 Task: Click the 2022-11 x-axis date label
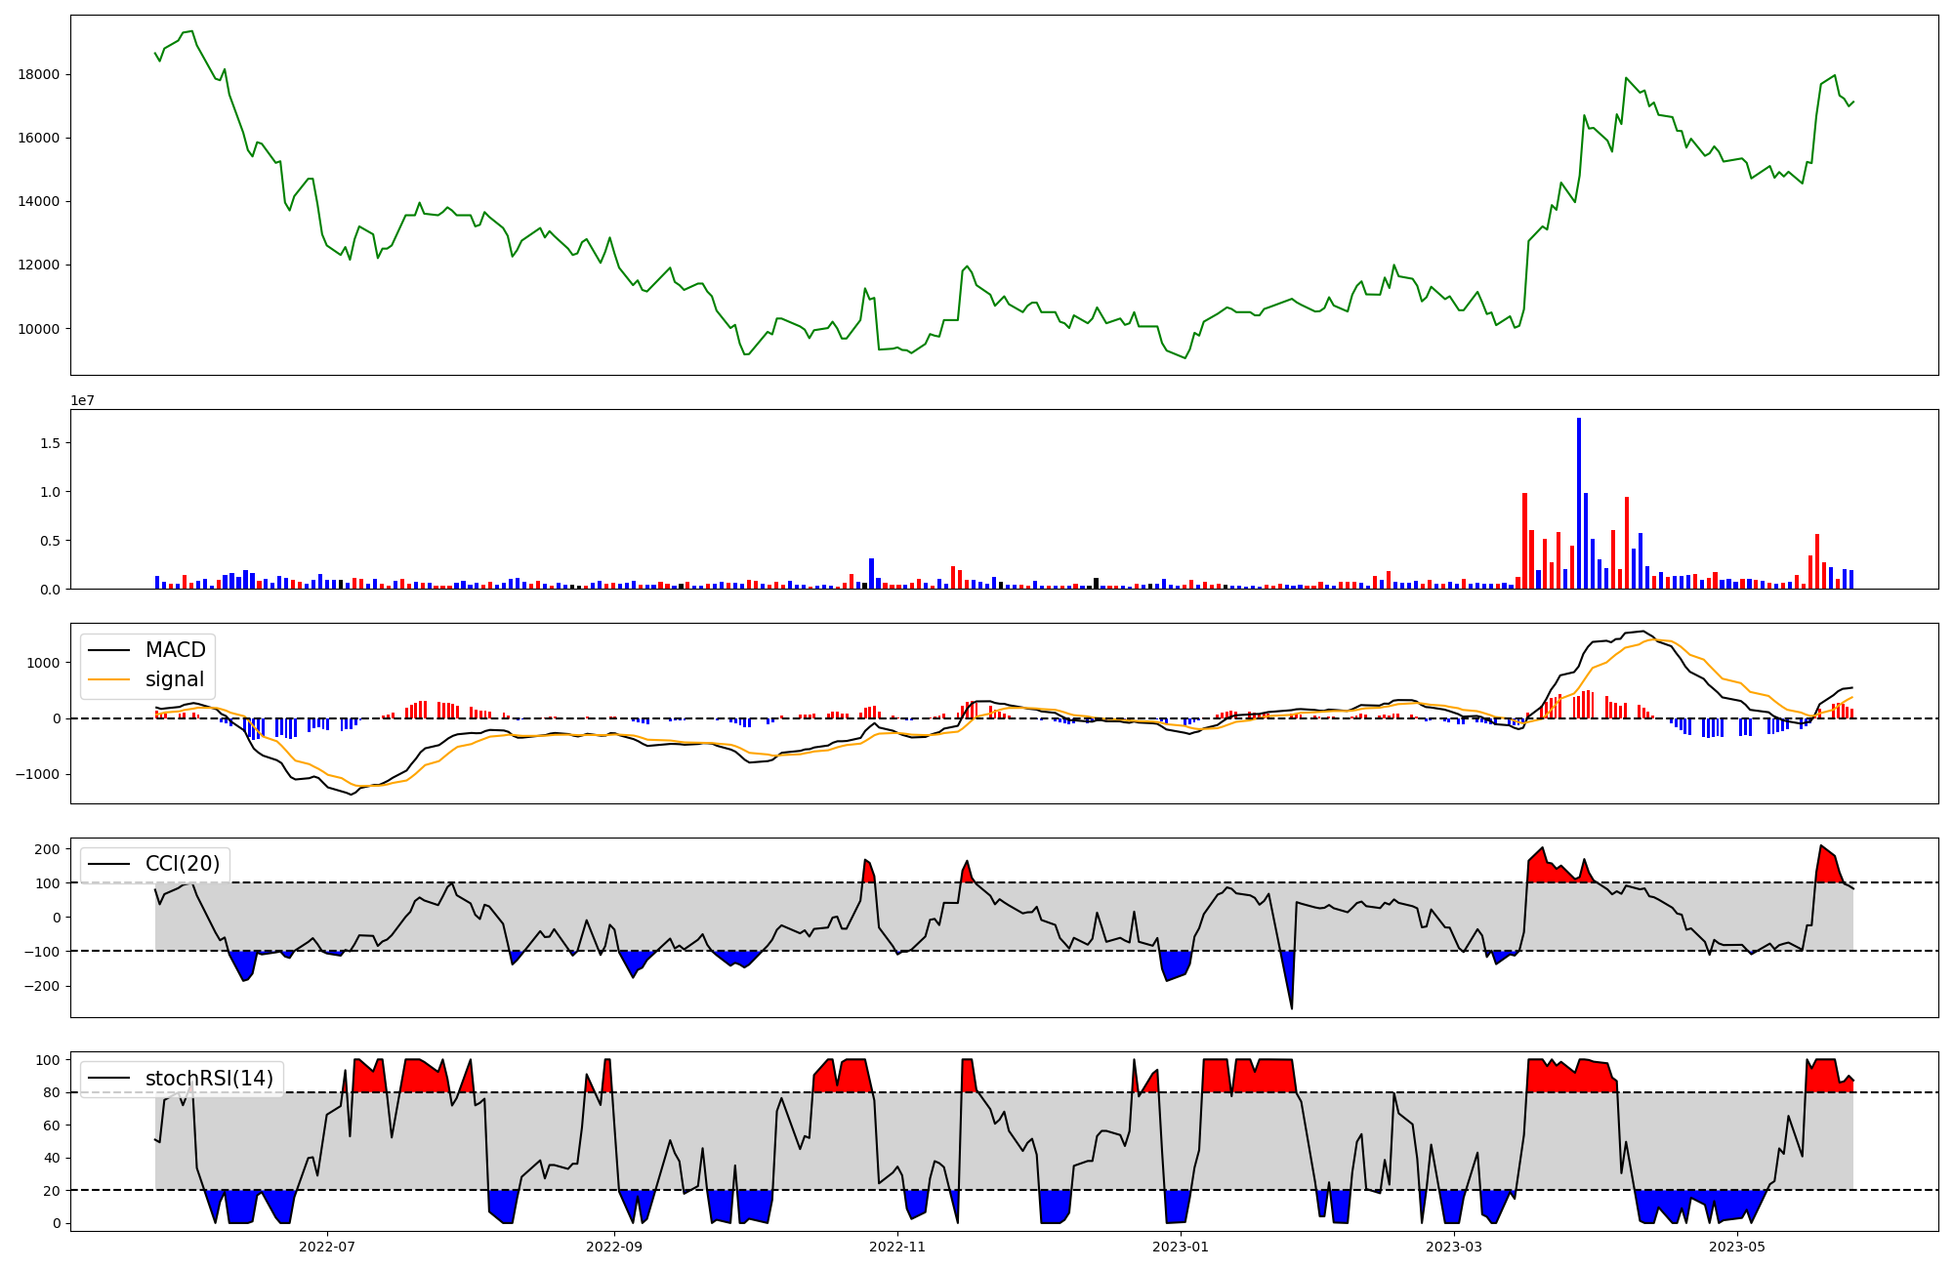[x=897, y=1247]
